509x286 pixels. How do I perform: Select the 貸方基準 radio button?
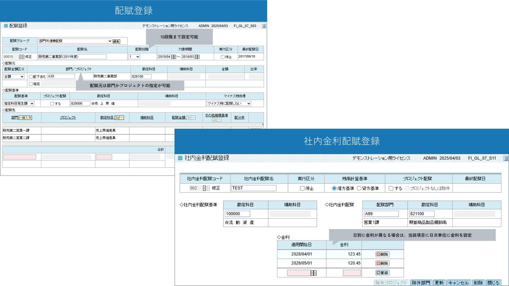(x=359, y=188)
